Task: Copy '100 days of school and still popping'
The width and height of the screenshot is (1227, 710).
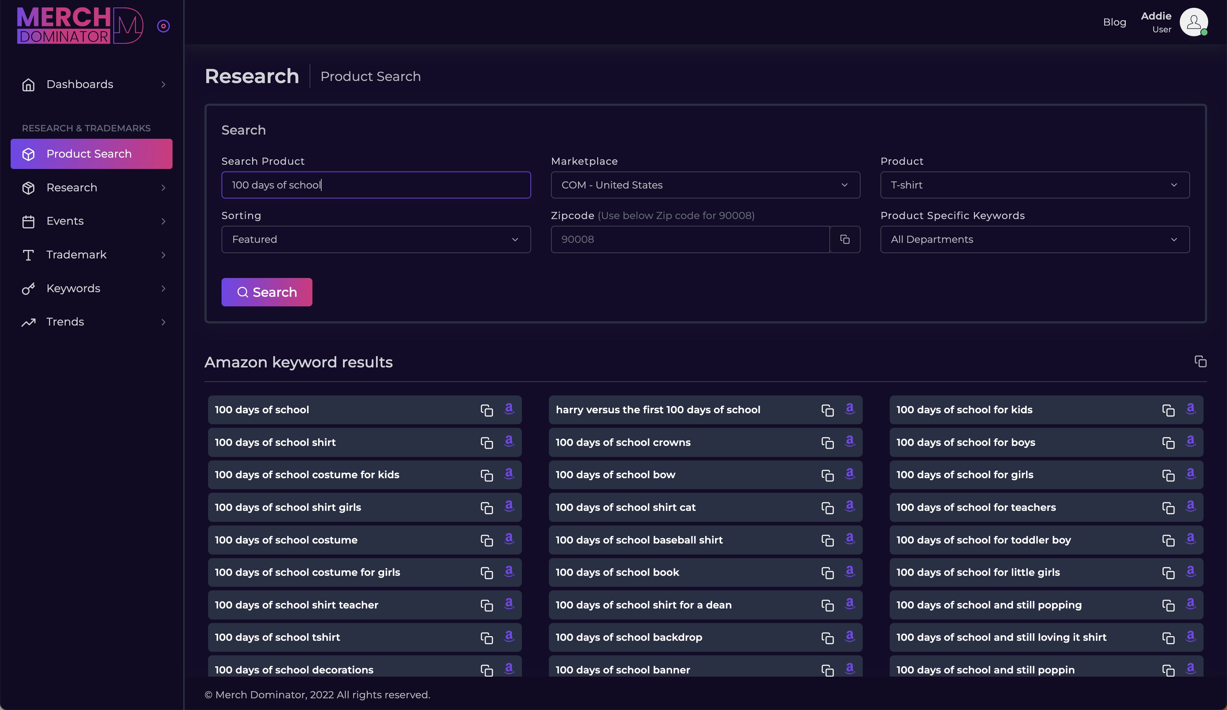Action: point(1168,605)
